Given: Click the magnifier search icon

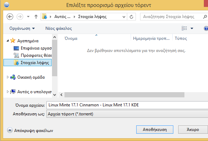Looking at the screenshot, I should click(x=205, y=17).
